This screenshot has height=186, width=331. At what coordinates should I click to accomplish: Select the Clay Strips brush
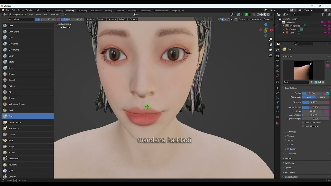click(27, 44)
